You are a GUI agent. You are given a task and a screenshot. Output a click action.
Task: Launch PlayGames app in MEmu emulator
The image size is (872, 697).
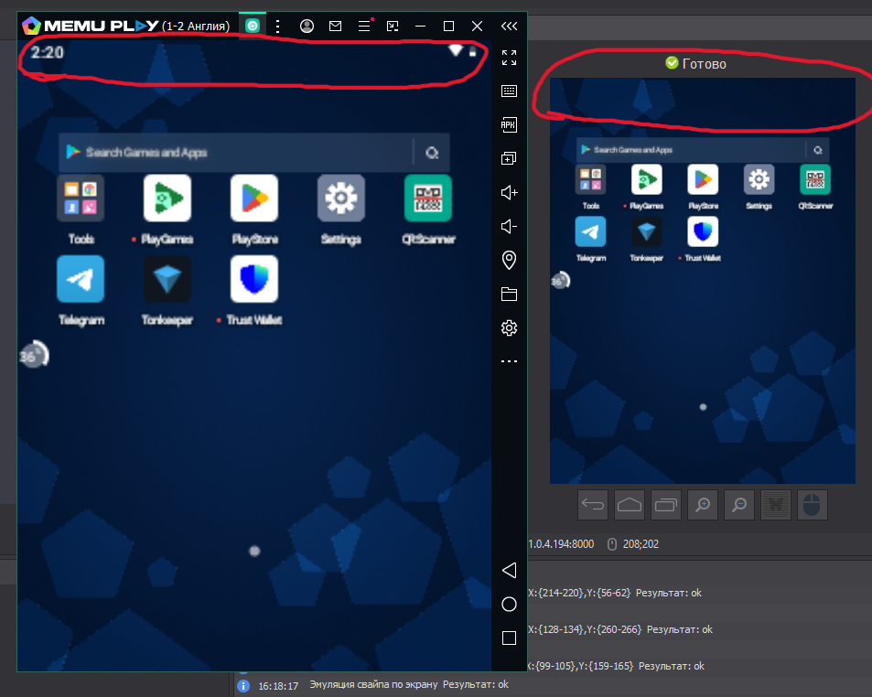point(167,198)
